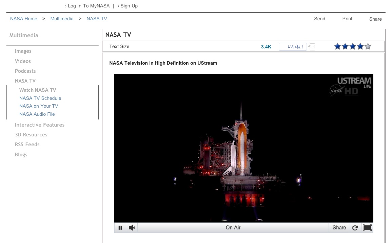Open Podcasts in the sidebar
The image size is (390, 243).
coord(25,71)
